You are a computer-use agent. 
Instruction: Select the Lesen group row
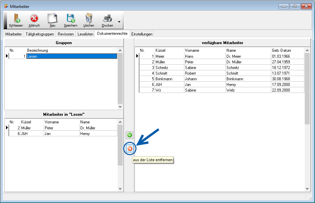[72, 56]
